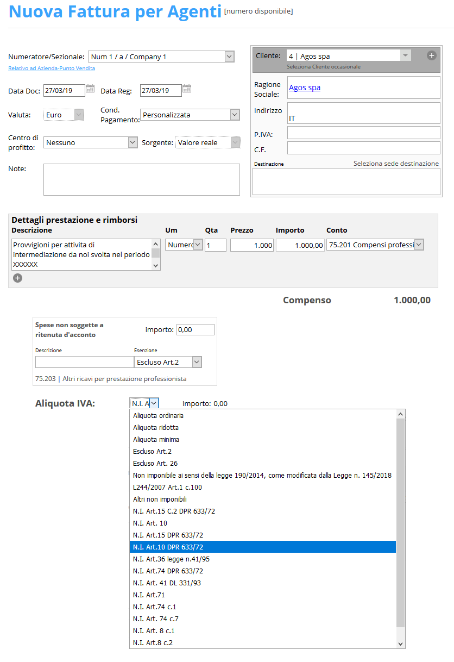Expand the Numeratore/Sezionale dropdown
The width and height of the screenshot is (454, 662).
click(x=229, y=57)
